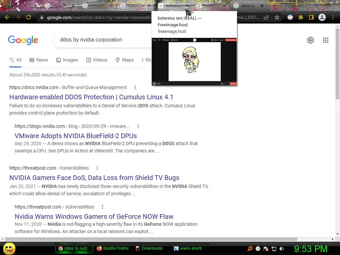This screenshot has height=255, width=340.
Task: Open three-dot menu above 'Nvidia Warns Windows Gamers'
Action: [103, 207]
